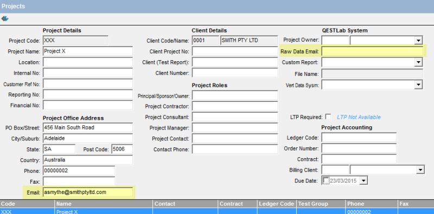
Task: Focus the Ledger Code input field
Action: [359, 138]
